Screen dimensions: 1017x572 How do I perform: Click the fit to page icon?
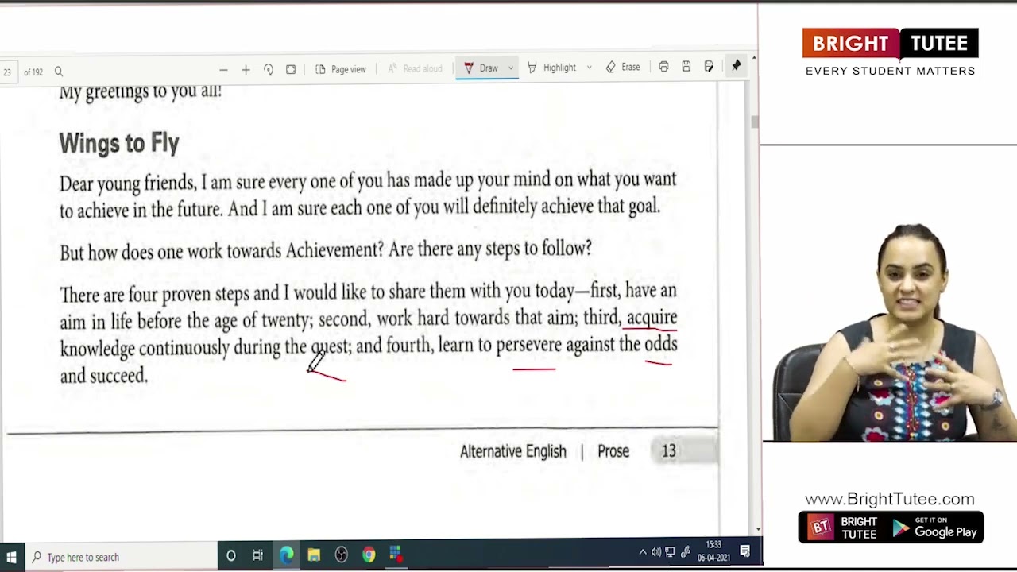click(x=291, y=69)
